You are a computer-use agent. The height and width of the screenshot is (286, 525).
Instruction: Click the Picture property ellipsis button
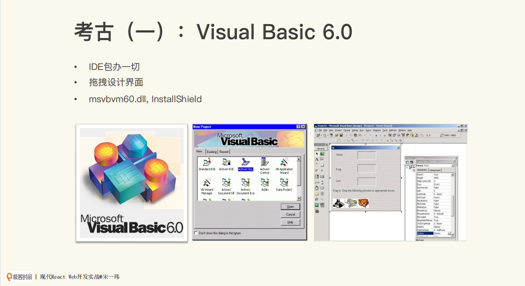(x=449, y=233)
